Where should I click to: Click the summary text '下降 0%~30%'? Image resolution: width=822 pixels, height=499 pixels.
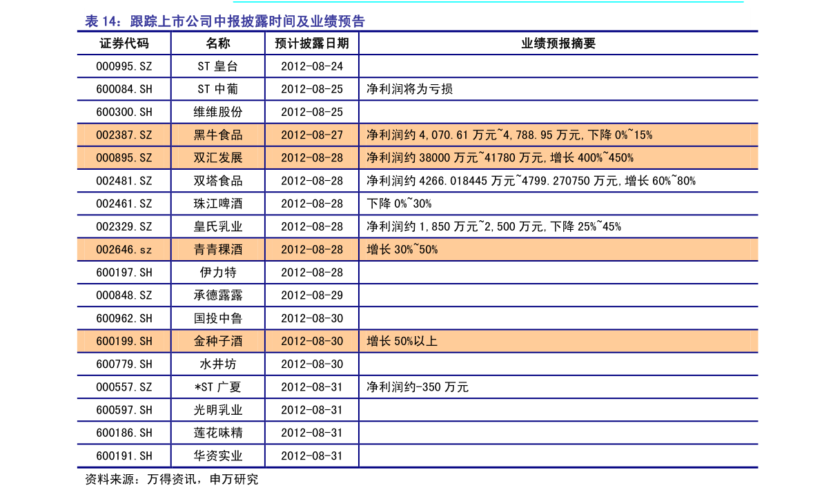pos(399,204)
